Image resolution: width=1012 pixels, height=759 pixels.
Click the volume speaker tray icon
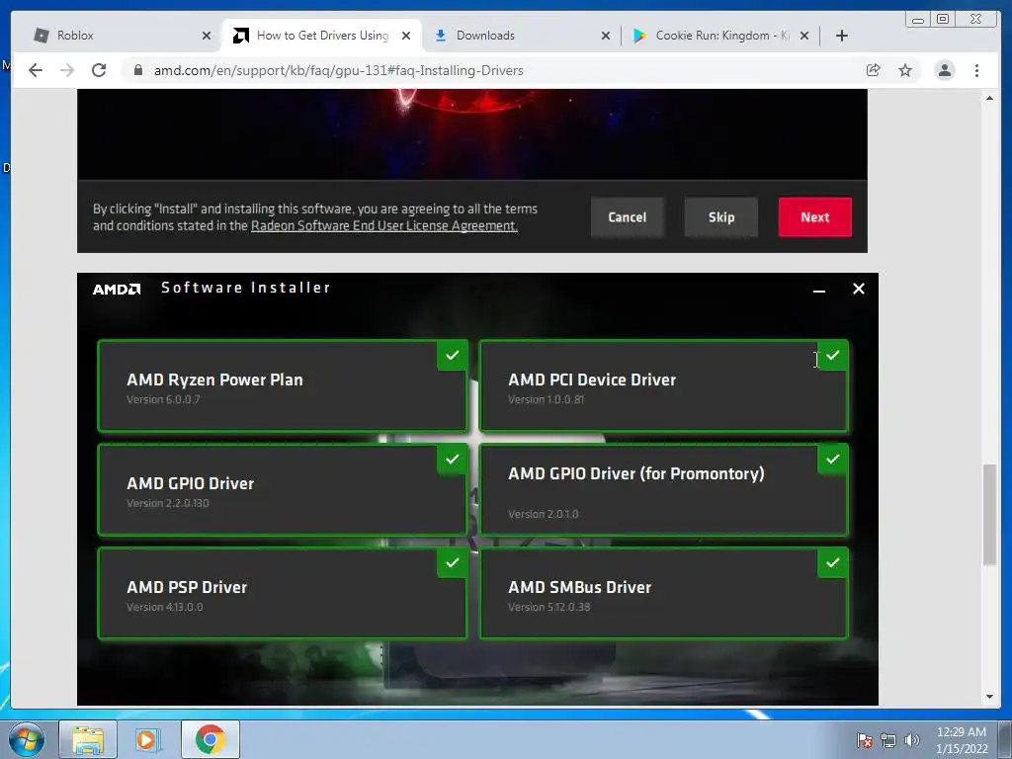point(911,740)
